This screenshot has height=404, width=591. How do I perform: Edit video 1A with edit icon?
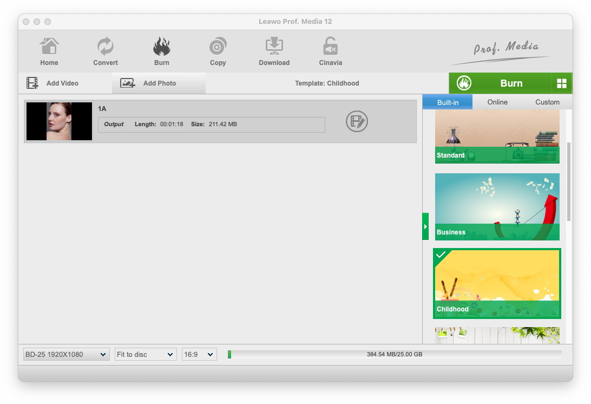coord(357,121)
